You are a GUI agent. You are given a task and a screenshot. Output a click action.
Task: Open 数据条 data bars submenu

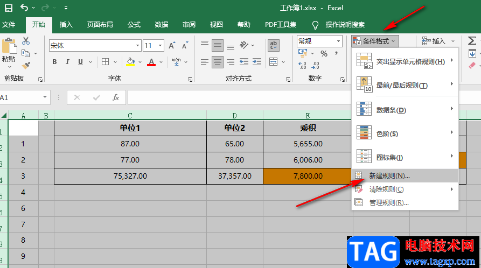tap(405, 109)
